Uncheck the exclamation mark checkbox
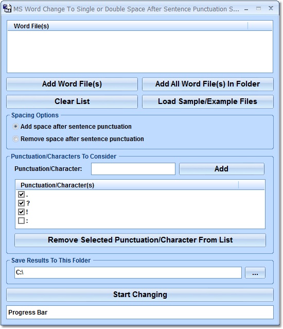This screenshot has height=329, width=283. tap(21, 212)
